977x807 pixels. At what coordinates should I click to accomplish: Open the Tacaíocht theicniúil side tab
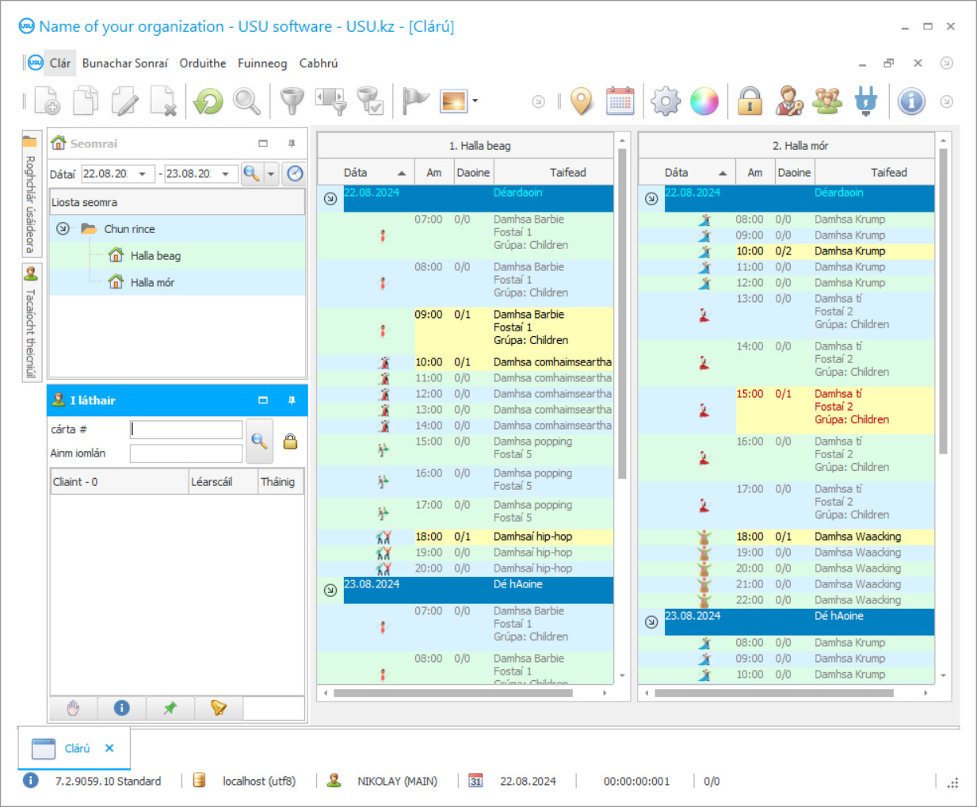click(31, 323)
